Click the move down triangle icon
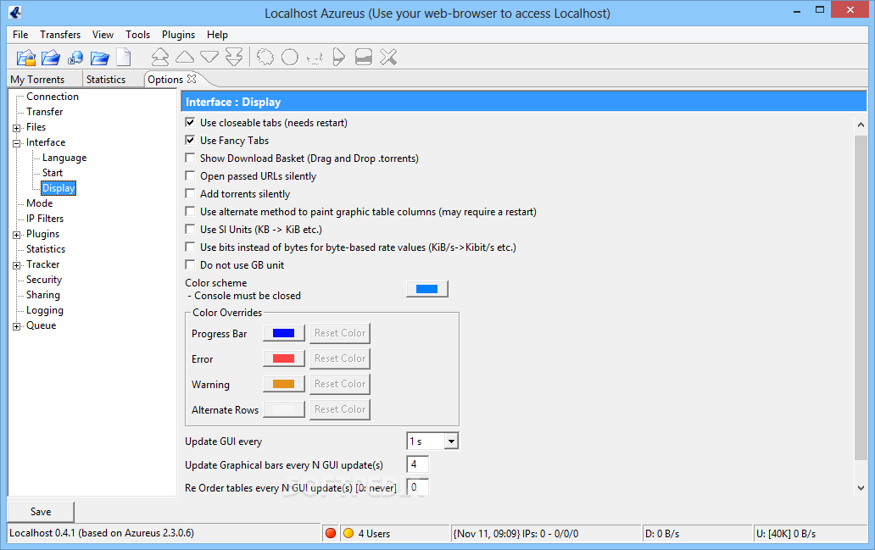875x550 pixels. point(209,57)
